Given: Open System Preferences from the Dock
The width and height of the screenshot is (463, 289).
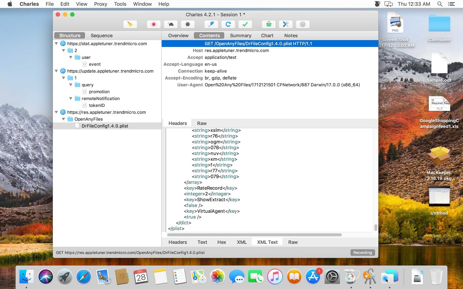Looking at the screenshot, I should [x=332, y=277].
